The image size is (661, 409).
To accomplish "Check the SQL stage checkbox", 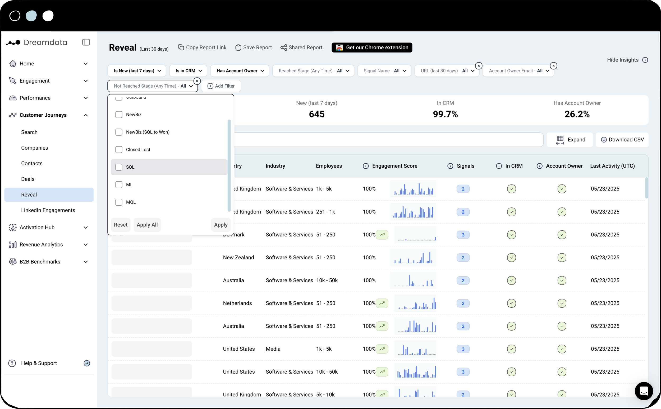I will 119,167.
